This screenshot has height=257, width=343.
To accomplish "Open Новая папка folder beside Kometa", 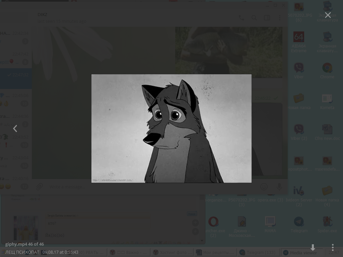I will click(298, 101).
